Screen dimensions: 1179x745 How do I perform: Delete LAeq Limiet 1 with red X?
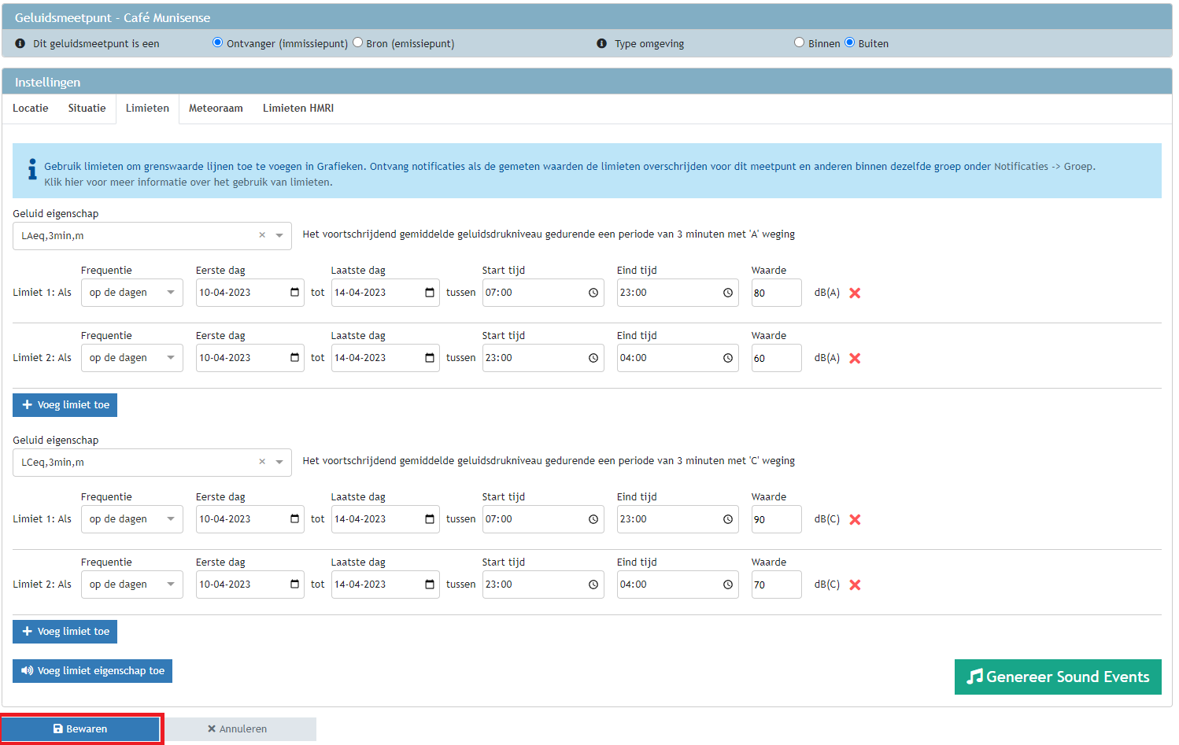[x=855, y=293]
